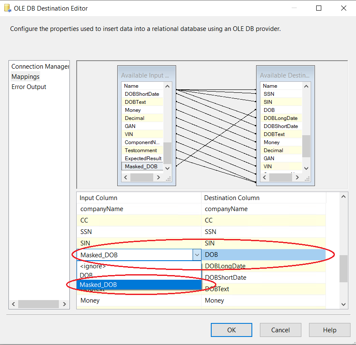356x345 pixels.
Task: Open Help for this editor
Action: [x=329, y=330]
